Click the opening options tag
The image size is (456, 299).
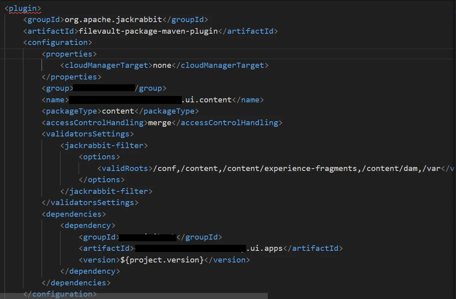[x=99, y=157]
